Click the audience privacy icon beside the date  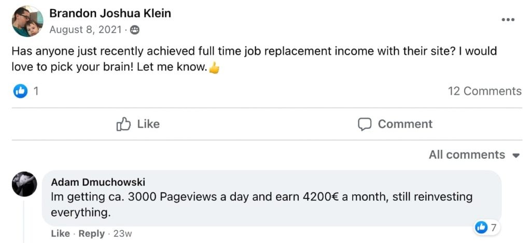tap(135, 30)
